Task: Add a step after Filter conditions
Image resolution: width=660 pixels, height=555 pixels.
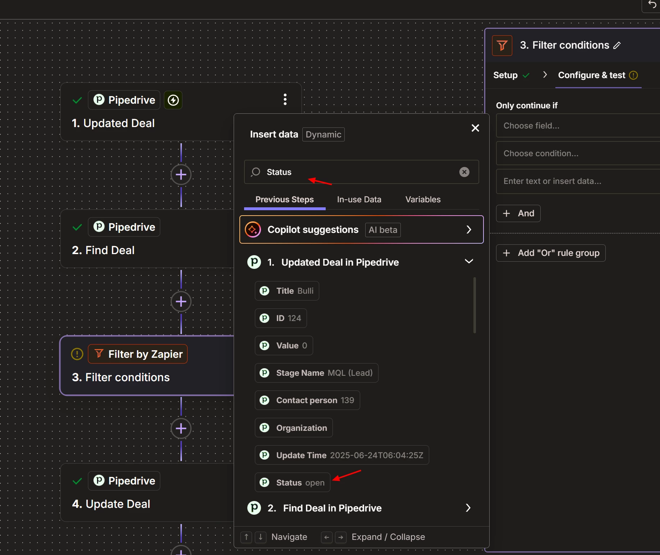Action: 181,428
